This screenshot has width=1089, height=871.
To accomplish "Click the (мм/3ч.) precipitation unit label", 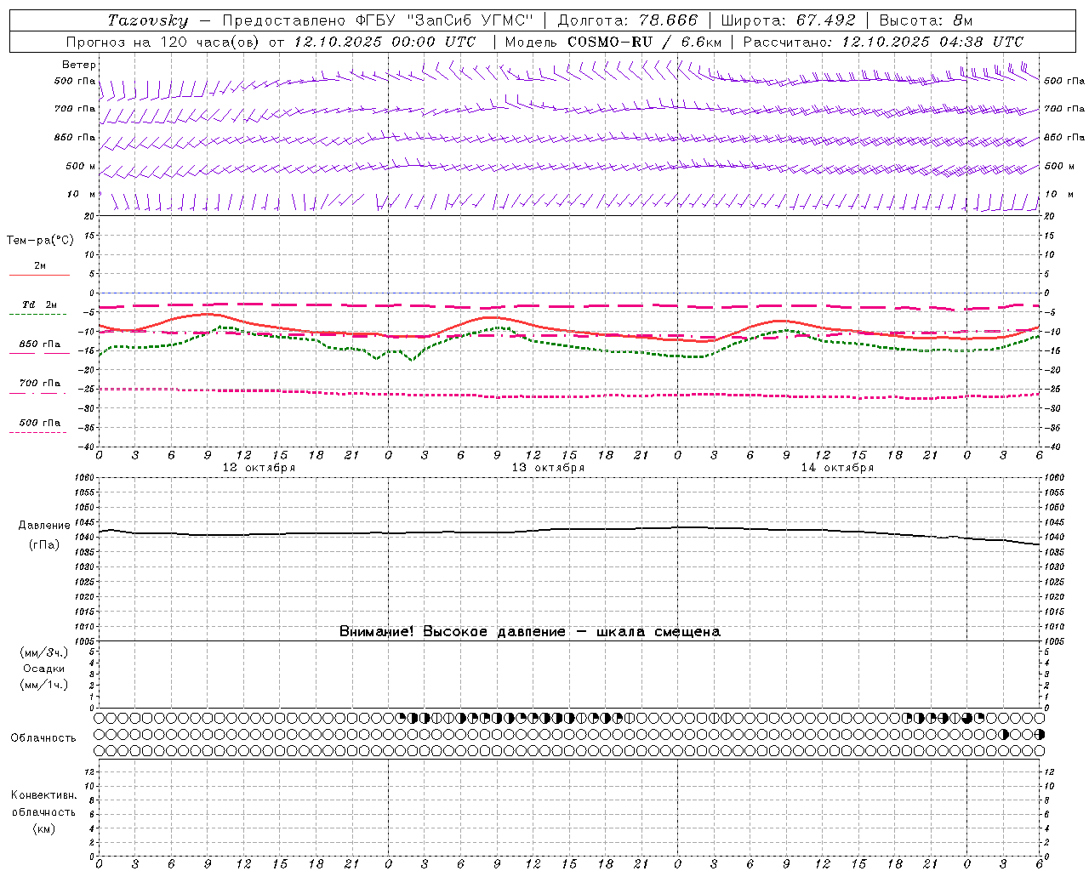I will click(44, 652).
